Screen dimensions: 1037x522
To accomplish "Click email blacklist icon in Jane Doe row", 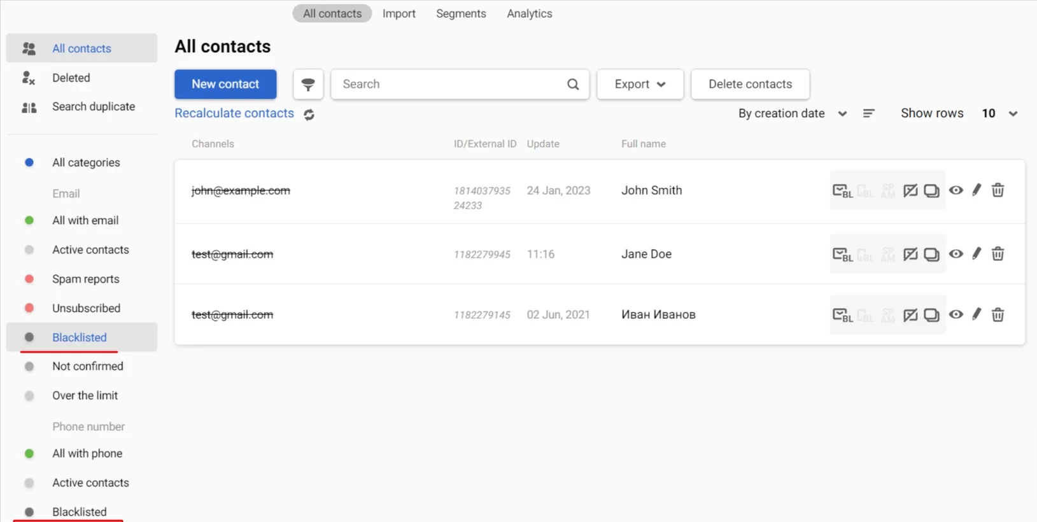I will [x=842, y=254].
